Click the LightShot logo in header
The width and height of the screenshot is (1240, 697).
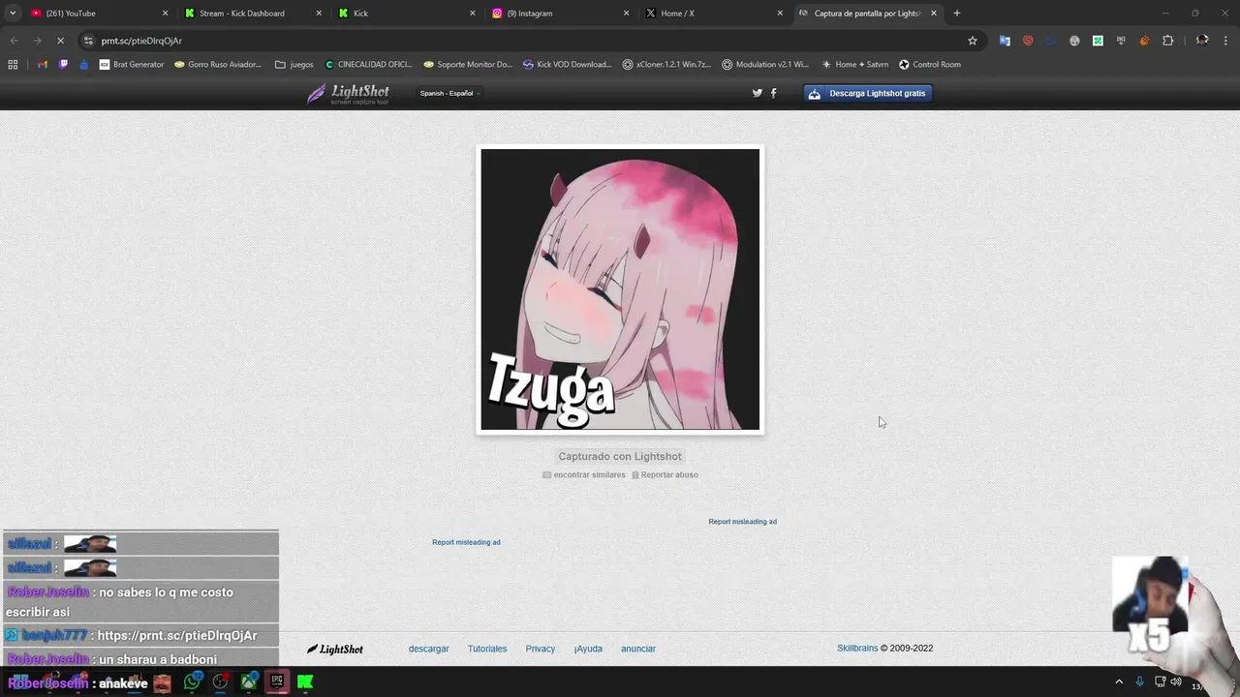349,94
